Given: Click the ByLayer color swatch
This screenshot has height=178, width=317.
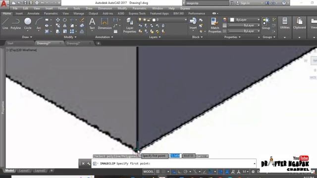Looking at the screenshot, I should (x=232, y=20).
